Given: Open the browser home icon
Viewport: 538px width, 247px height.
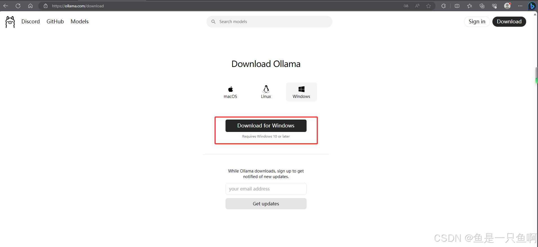Looking at the screenshot, I should [30, 6].
